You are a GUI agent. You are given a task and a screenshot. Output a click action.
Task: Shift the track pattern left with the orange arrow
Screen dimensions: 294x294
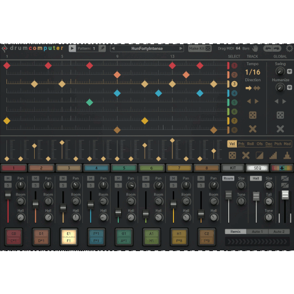[x=249, y=101]
